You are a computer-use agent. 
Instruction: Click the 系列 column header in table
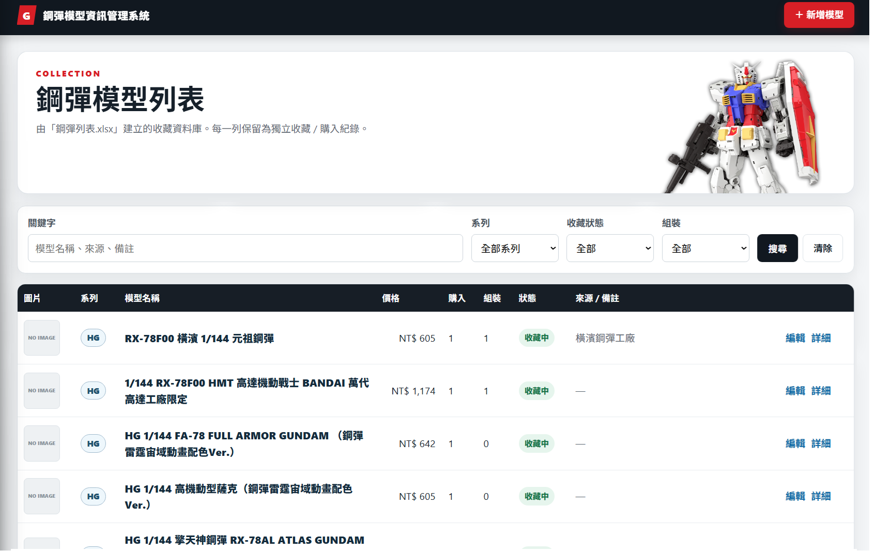(x=89, y=298)
